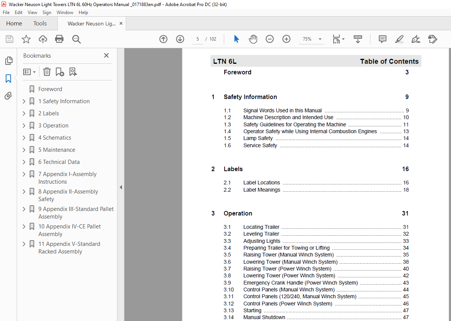Add a sticky note comment
This screenshot has width=451, height=321.
(383, 39)
